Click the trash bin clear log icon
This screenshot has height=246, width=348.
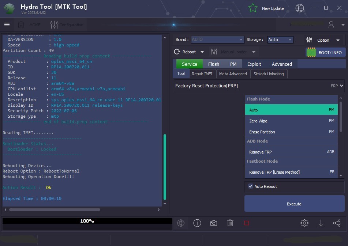230,223
